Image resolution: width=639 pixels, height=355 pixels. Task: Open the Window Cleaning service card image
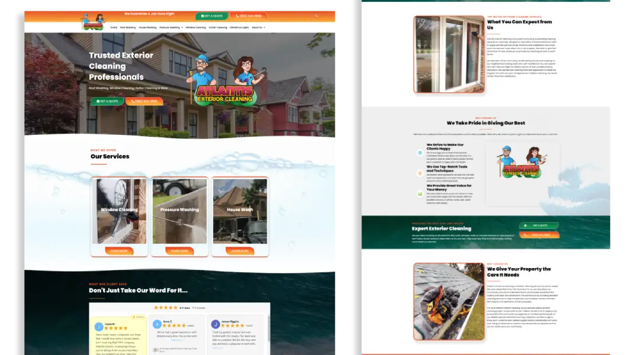tap(119, 210)
